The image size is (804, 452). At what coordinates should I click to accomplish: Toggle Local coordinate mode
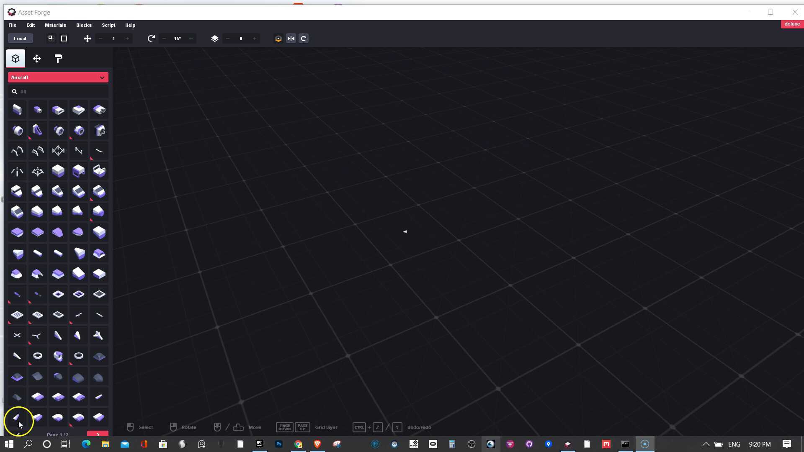pos(20,38)
